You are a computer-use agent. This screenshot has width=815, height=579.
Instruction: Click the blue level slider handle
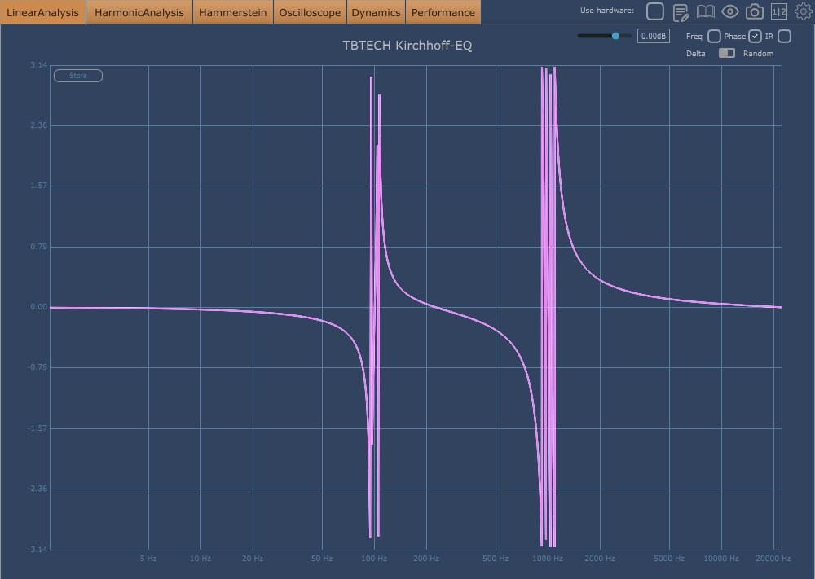pos(615,36)
